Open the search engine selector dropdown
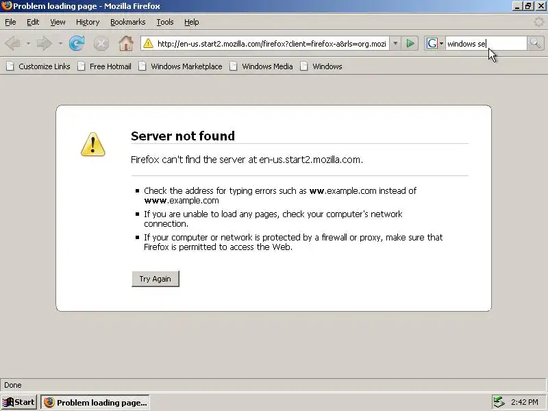 click(x=441, y=43)
